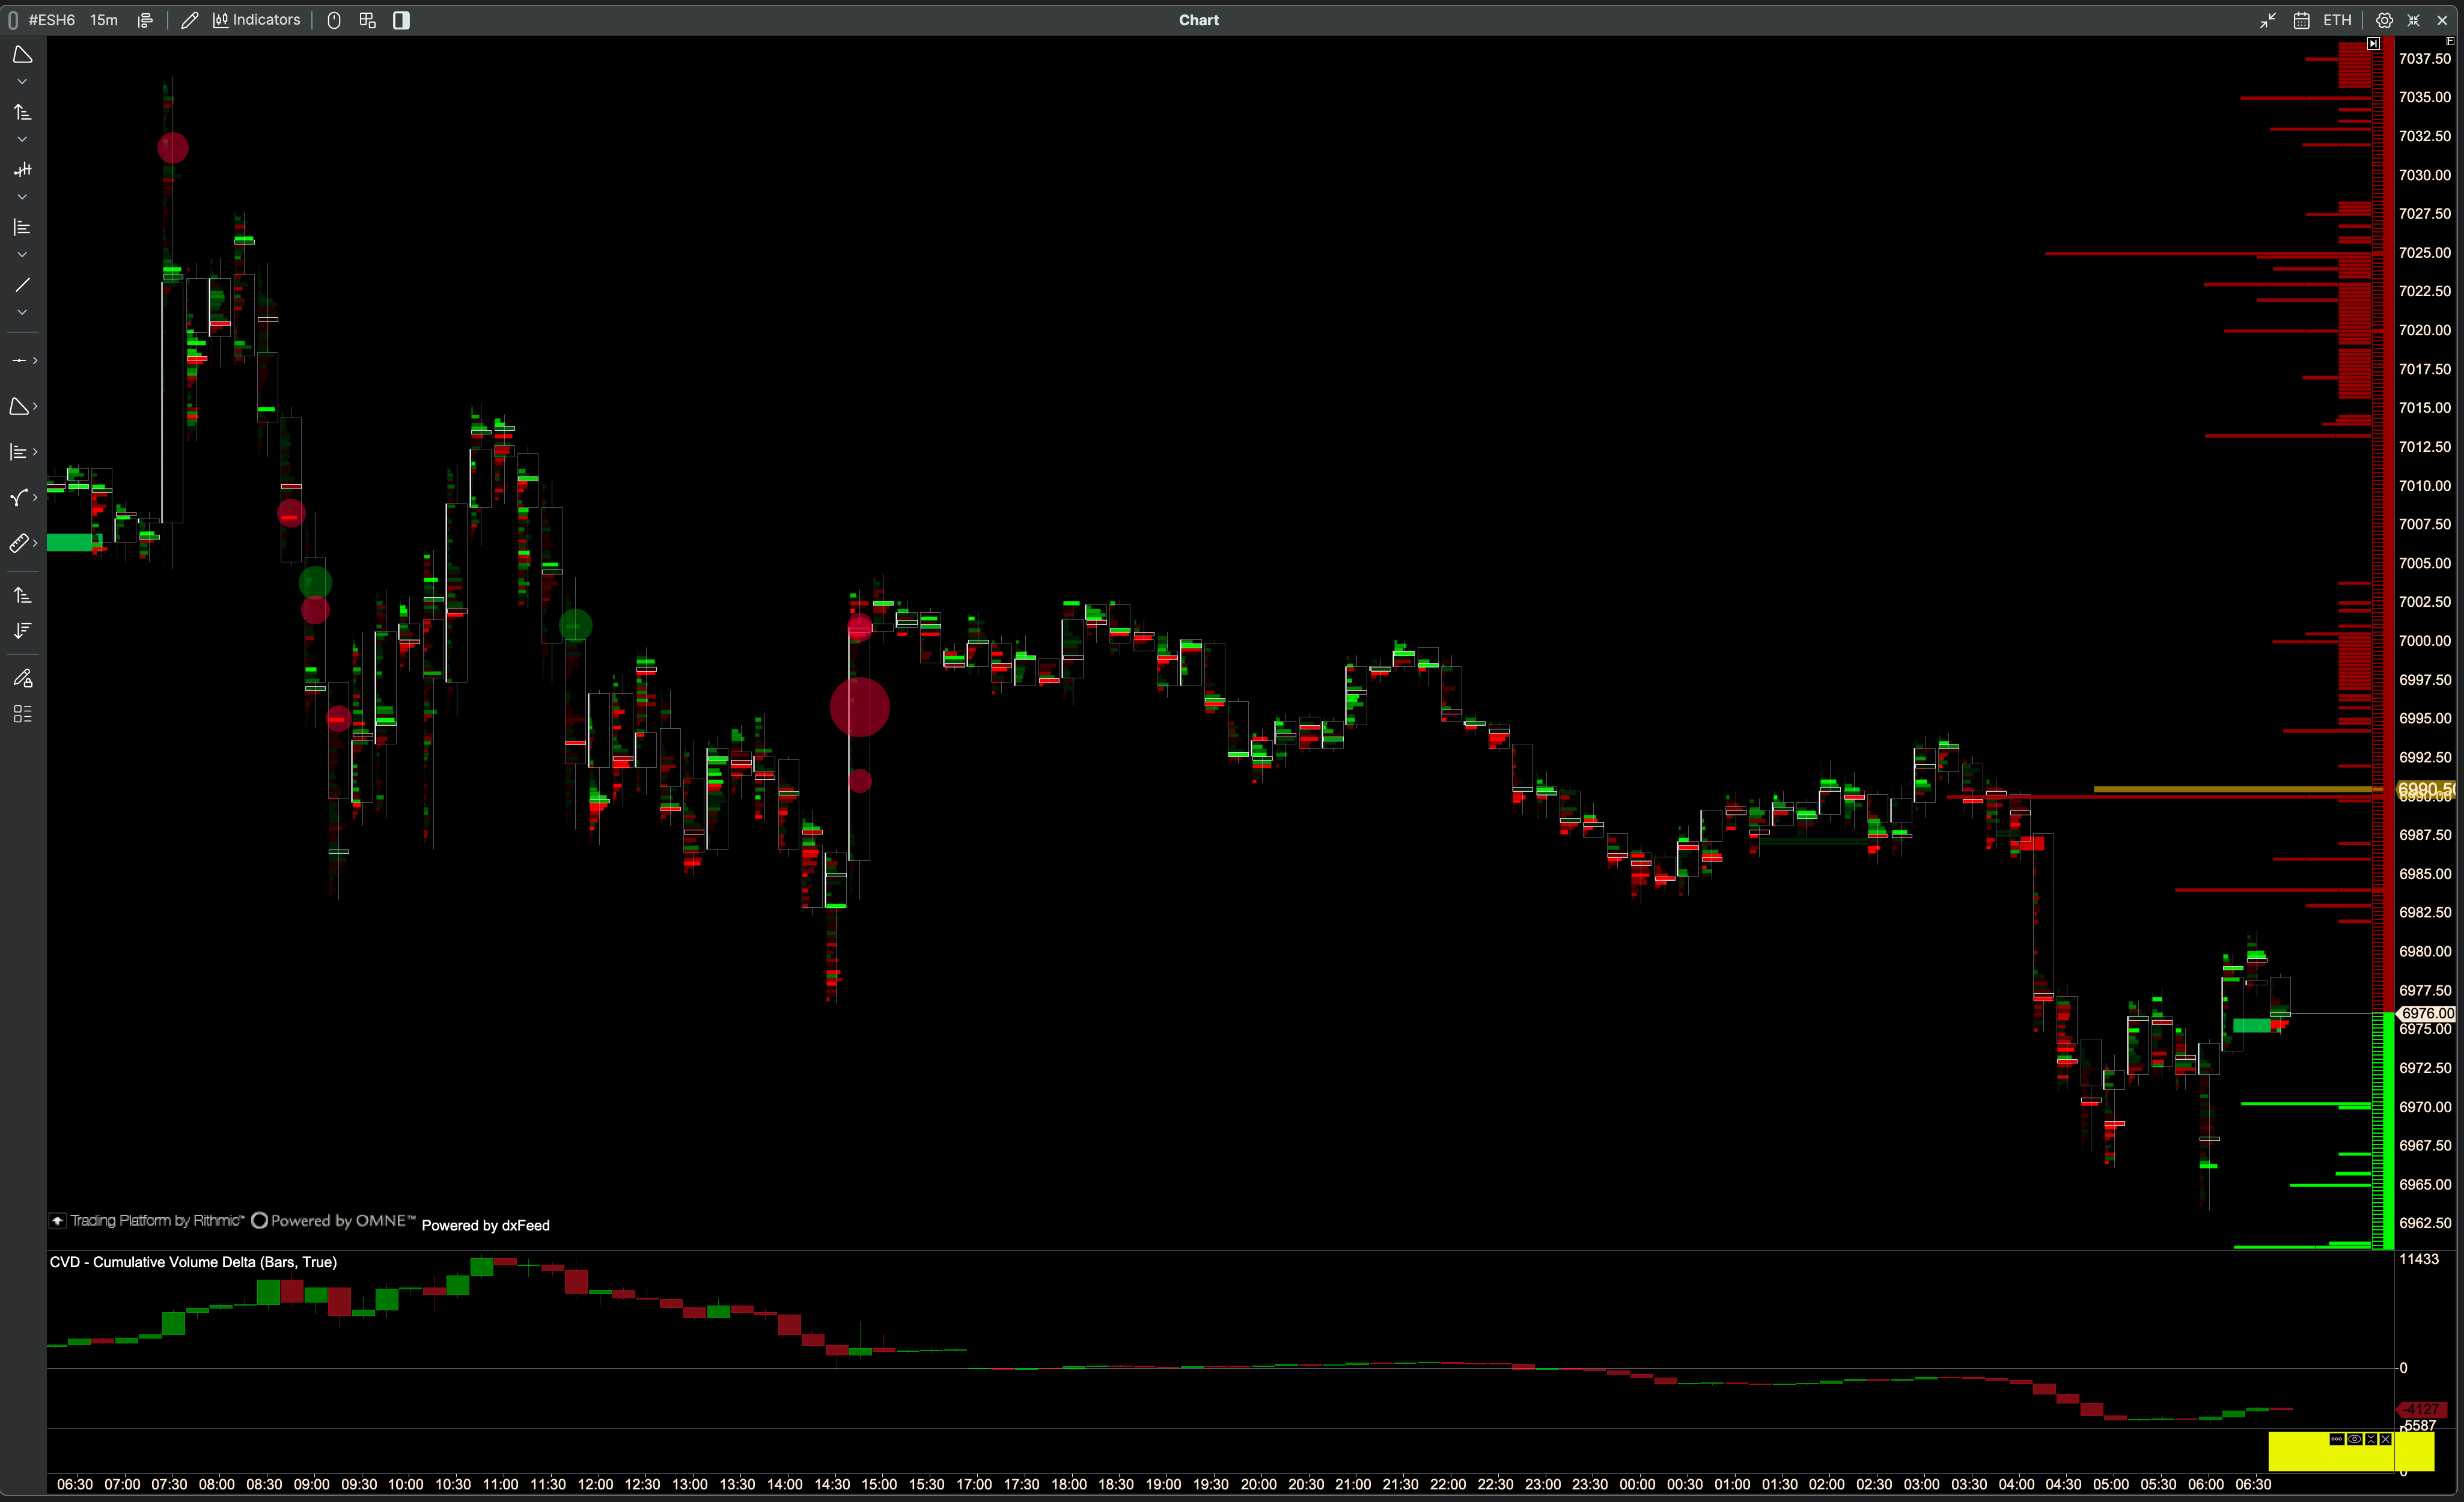
Task: Click the 6976.00 current price label
Action: coord(2428,1013)
